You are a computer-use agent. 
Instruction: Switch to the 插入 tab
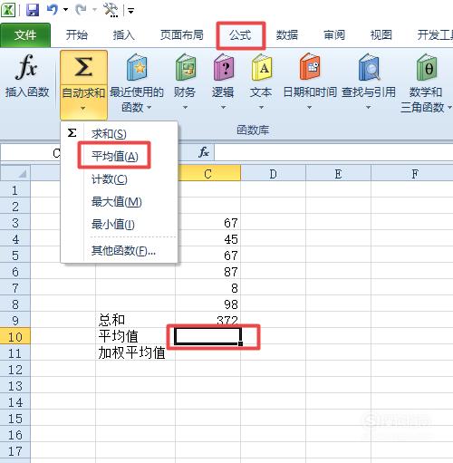pyautogui.click(x=123, y=35)
